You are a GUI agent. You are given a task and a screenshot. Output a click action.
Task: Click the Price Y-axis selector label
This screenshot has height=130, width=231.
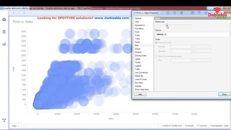(14, 69)
